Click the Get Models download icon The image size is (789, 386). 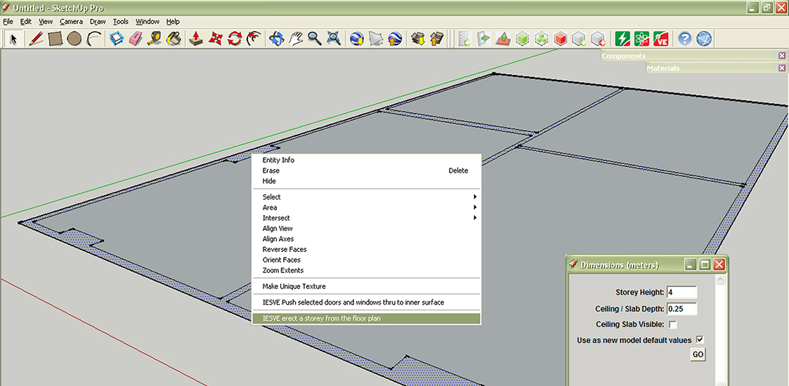417,39
